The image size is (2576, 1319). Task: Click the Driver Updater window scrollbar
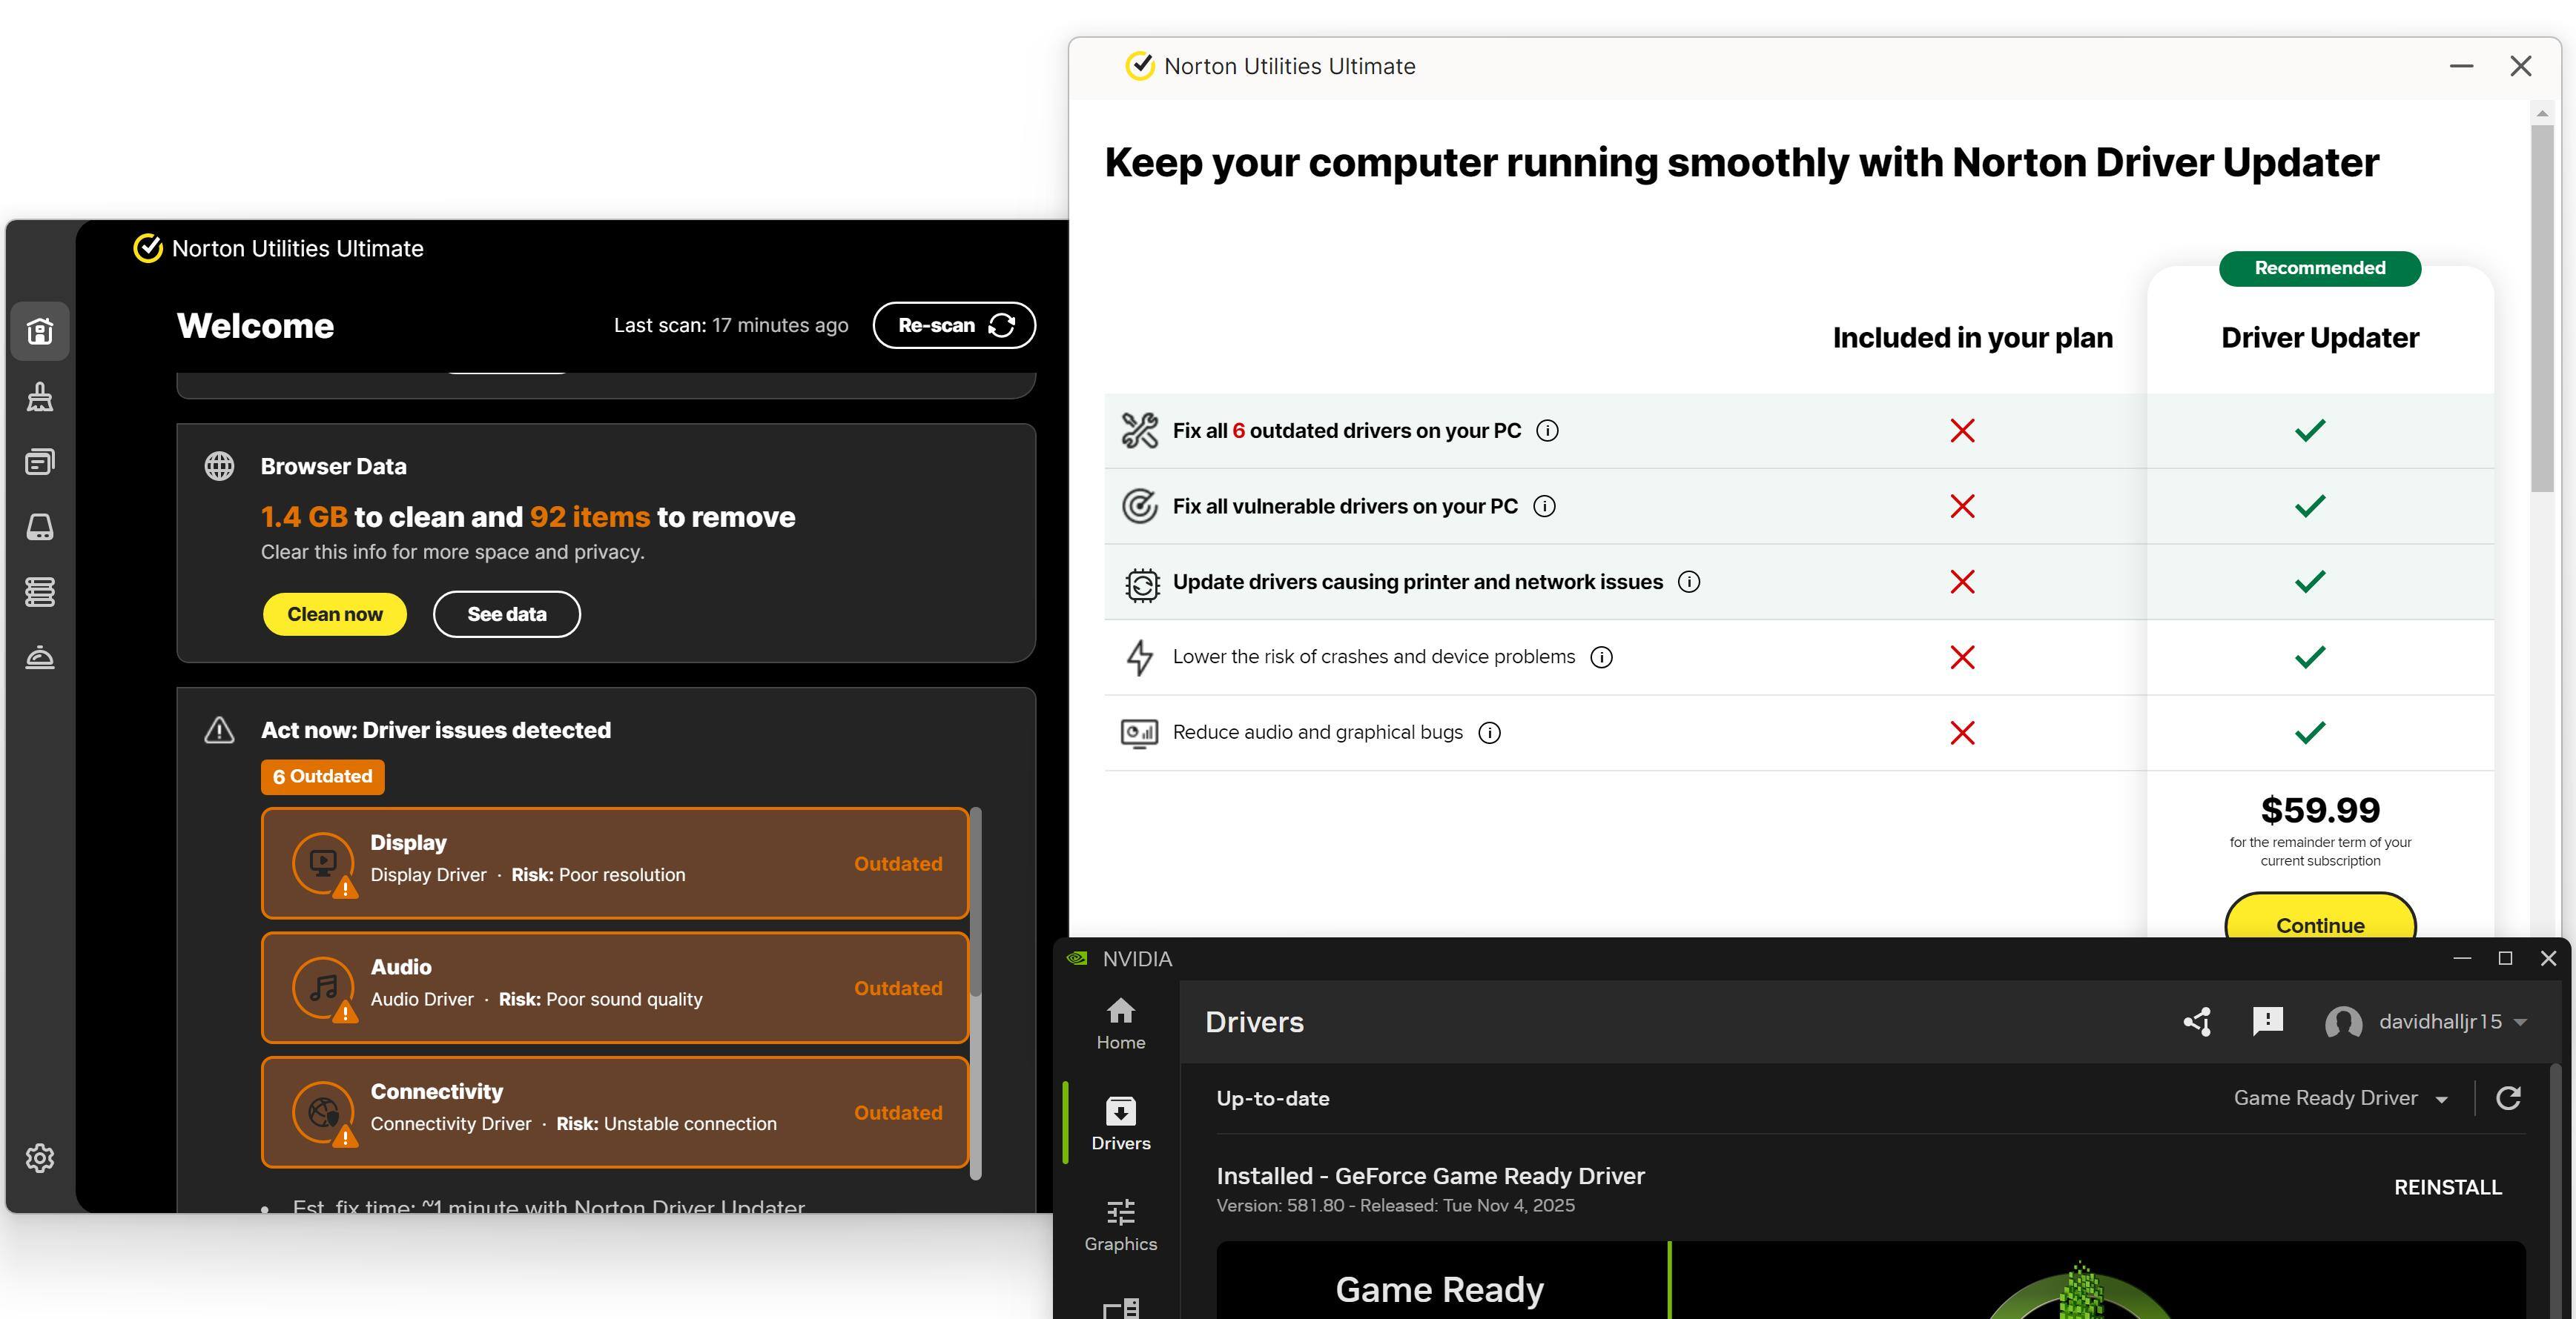[x=2541, y=308]
